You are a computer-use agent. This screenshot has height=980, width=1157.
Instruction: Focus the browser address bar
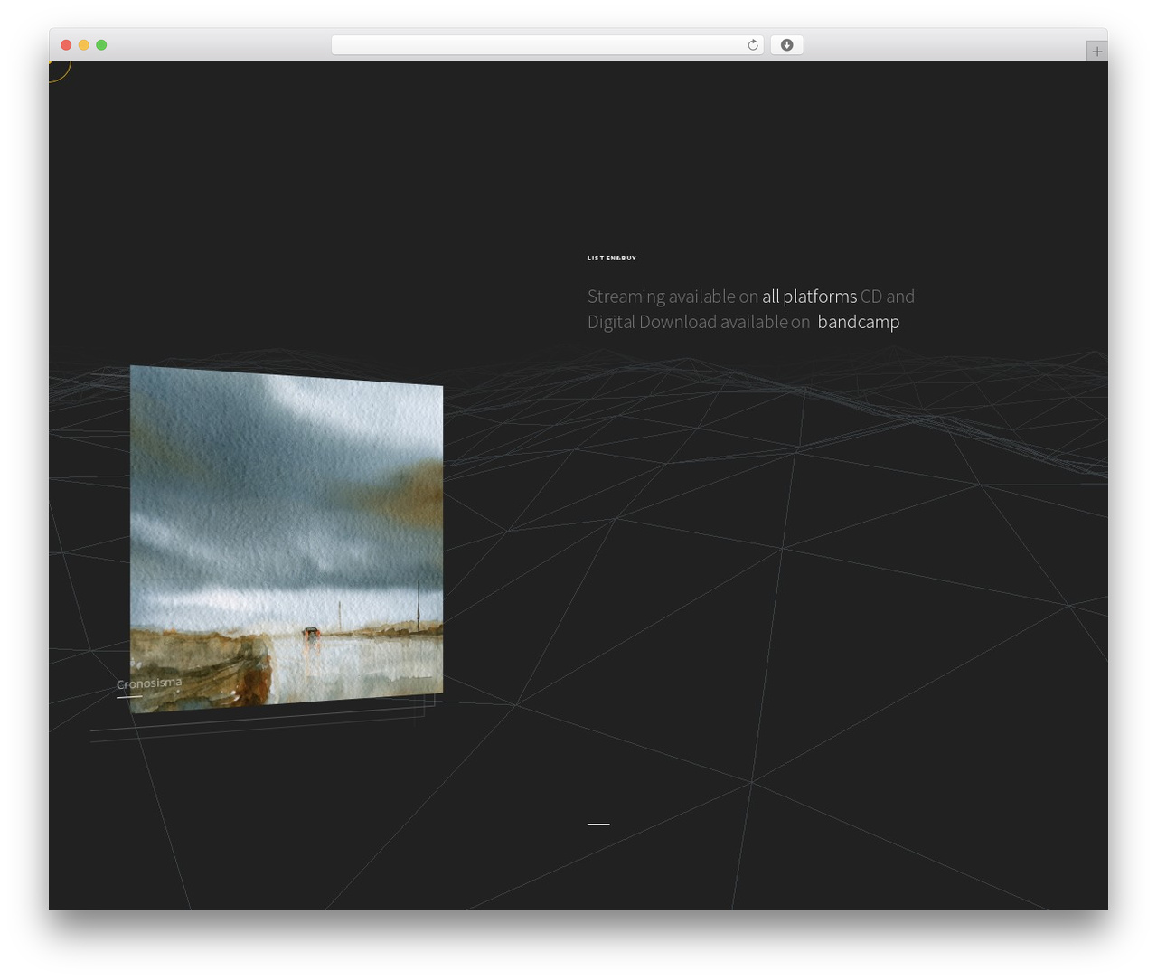click(x=547, y=45)
